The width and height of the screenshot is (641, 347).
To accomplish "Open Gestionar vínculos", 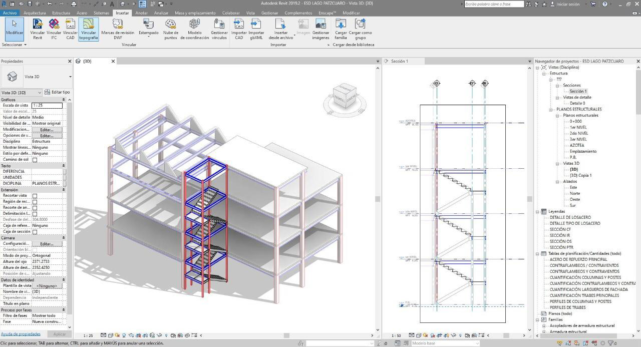I will click(x=219, y=29).
